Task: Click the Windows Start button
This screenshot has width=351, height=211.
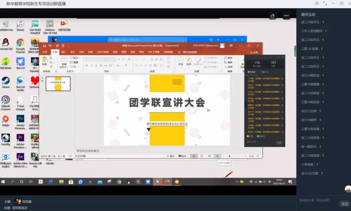Action: click(x=3, y=182)
